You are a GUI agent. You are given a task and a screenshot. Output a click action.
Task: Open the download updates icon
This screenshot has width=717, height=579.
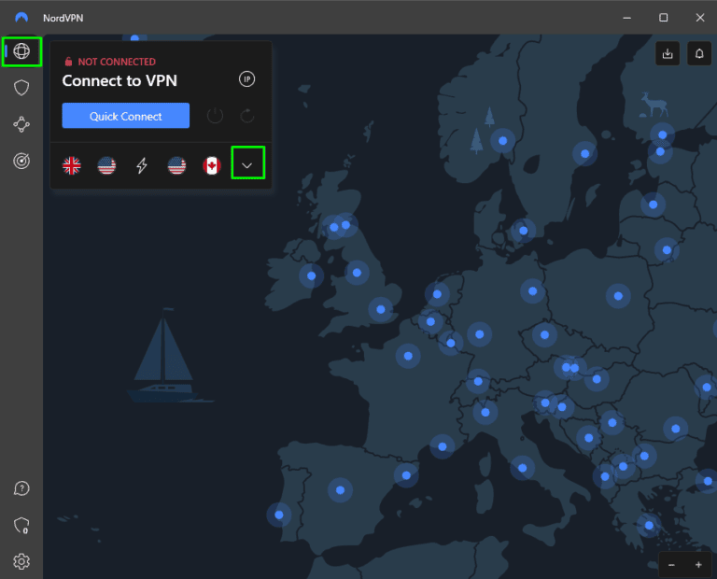[x=668, y=53]
